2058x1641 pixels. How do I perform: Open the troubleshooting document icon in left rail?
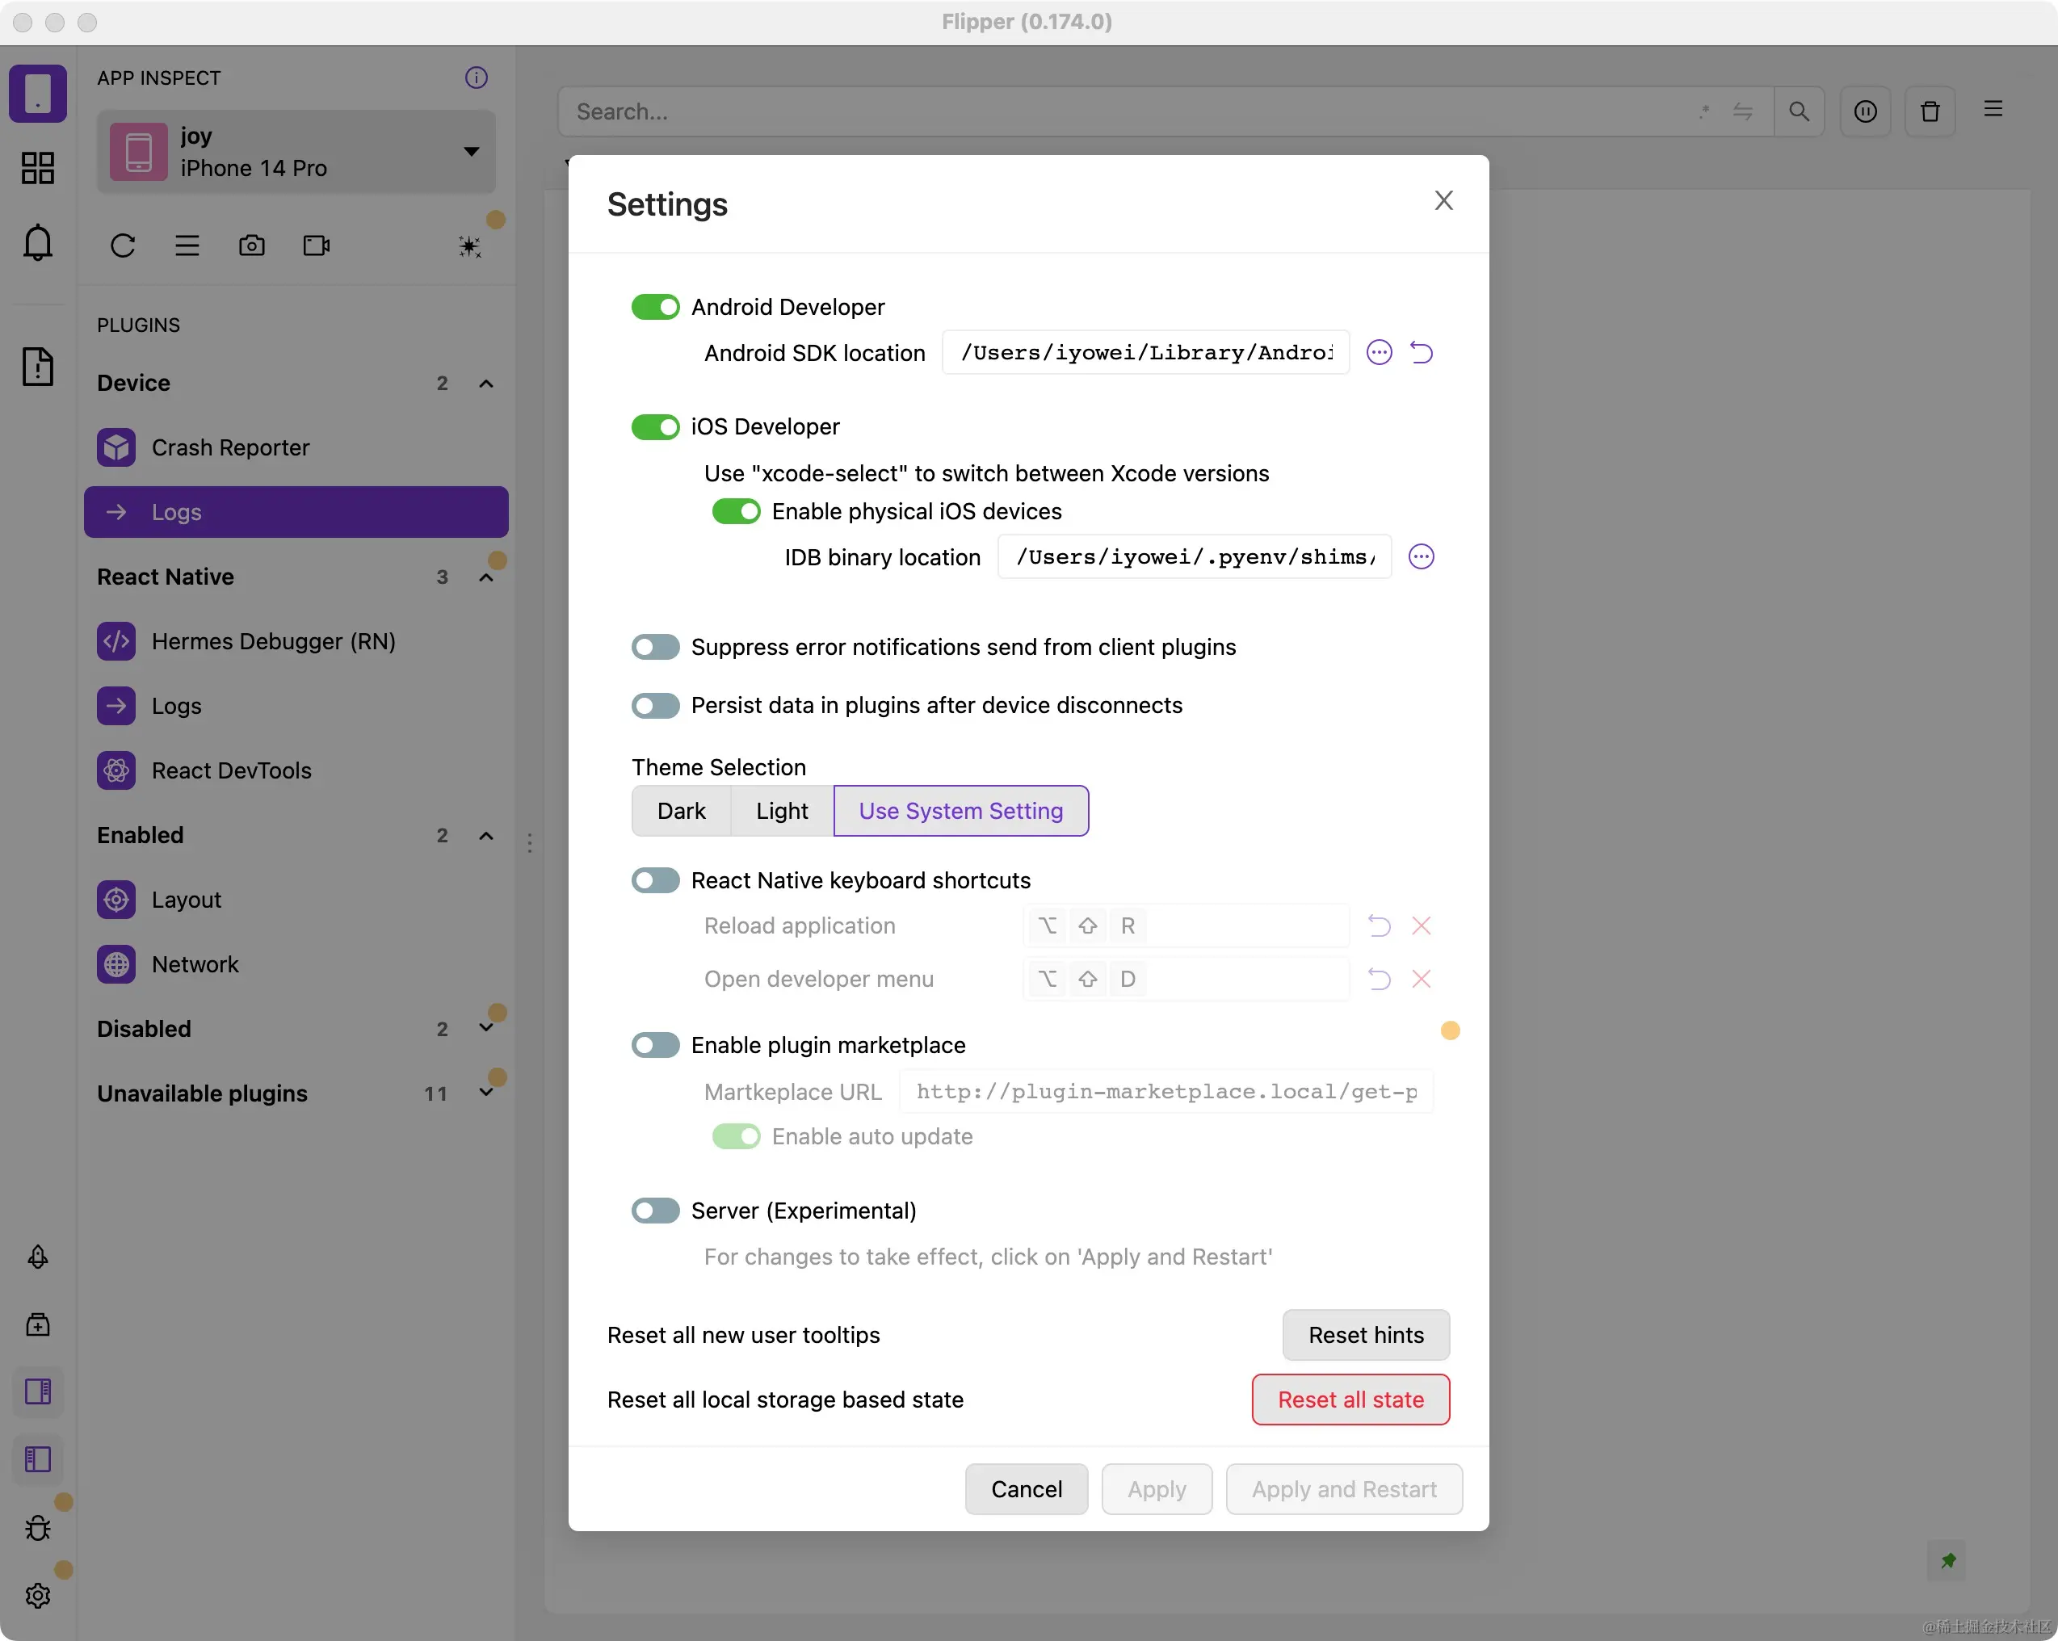pyautogui.click(x=38, y=367)
